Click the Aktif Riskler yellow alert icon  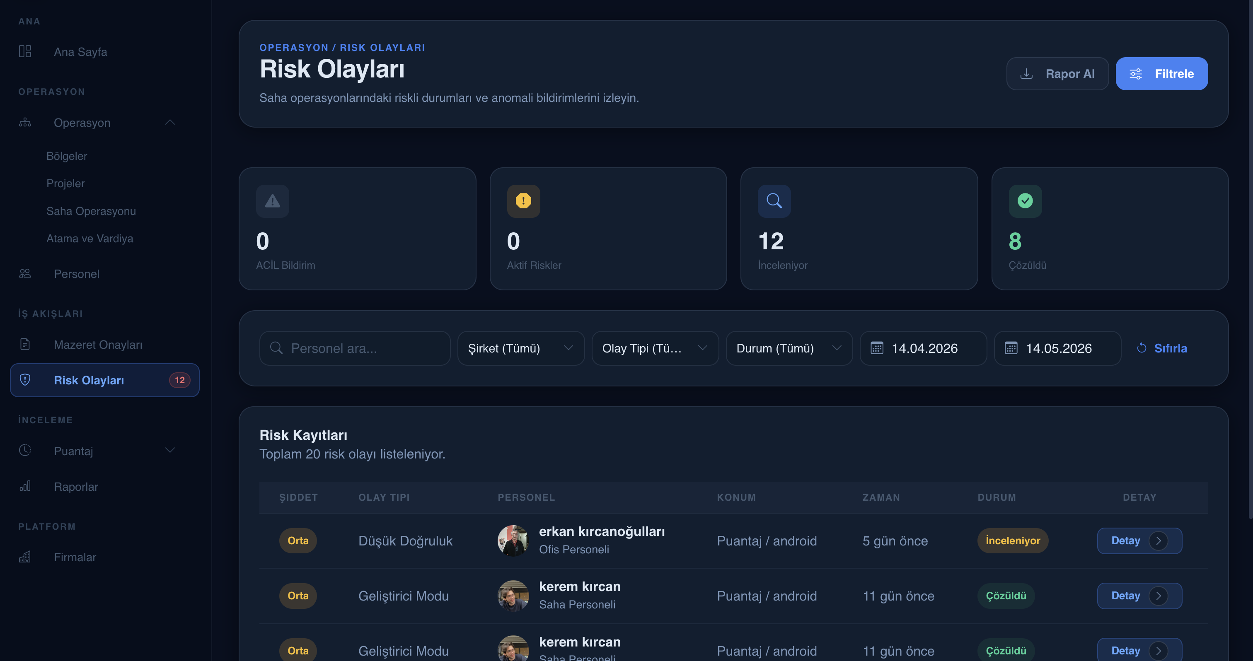[523, 201]
